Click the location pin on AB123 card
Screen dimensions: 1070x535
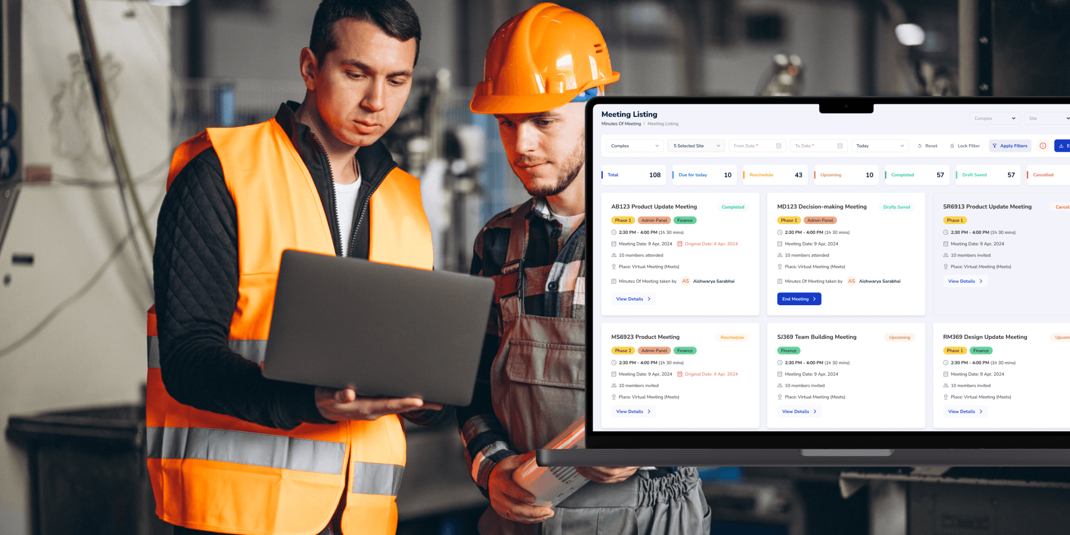pos(614,267)
